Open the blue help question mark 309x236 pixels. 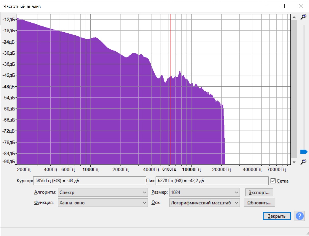pos(300,216)
